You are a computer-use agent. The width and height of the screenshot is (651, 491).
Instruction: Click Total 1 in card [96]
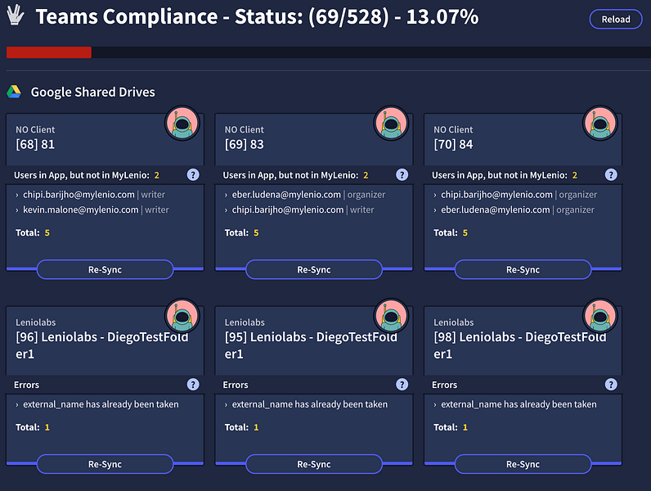pyautogui.click(x=33, y=427)
